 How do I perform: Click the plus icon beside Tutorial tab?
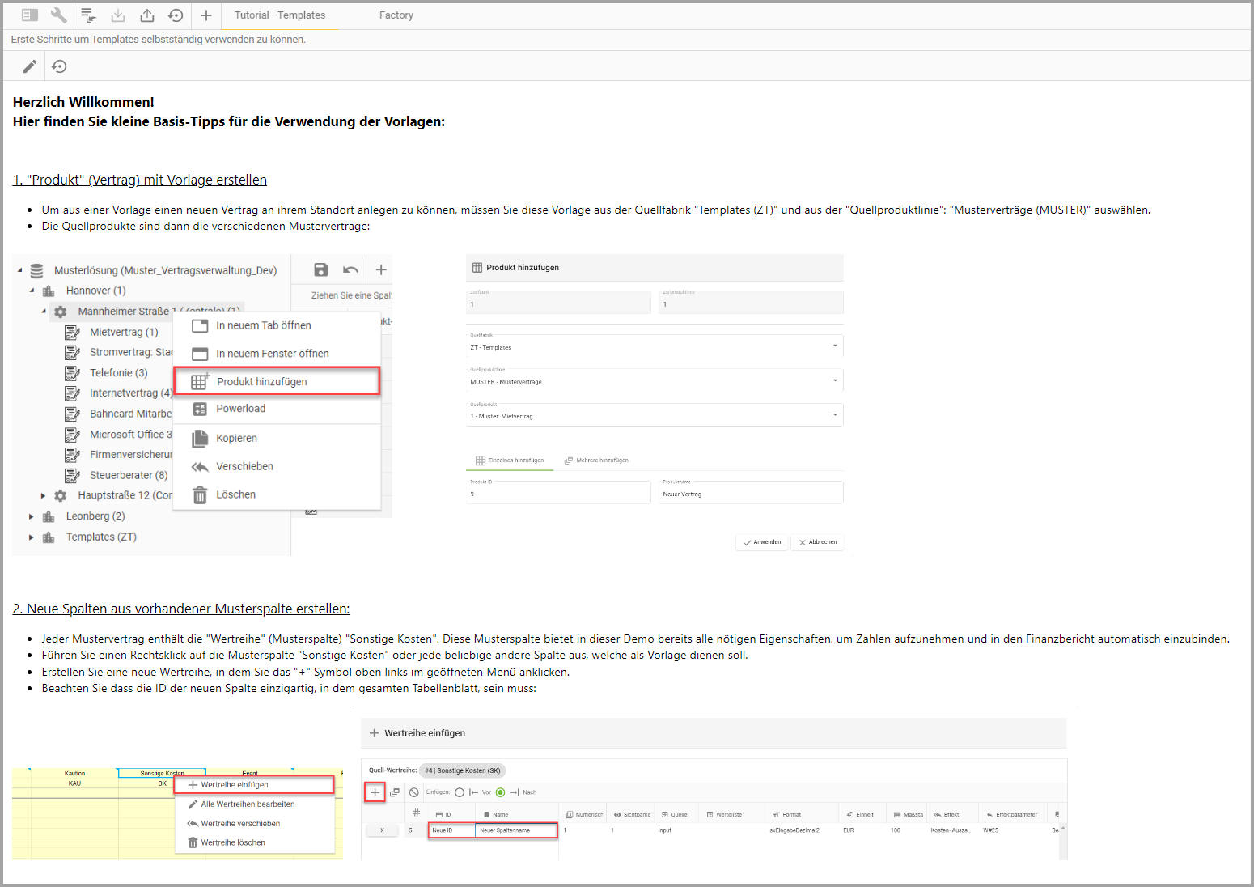(x=206, y=15)
